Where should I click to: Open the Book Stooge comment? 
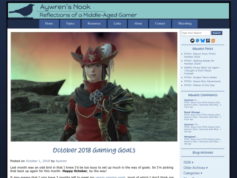(202, 116)
